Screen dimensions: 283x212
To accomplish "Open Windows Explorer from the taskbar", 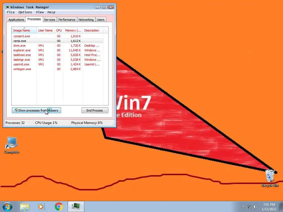I will point(25,207).
